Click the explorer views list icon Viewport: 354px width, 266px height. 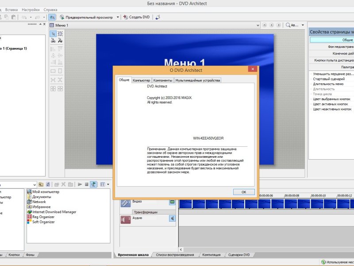pos(103,184)
